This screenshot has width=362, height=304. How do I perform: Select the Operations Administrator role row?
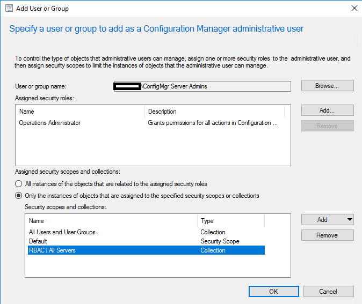[151, 123]
